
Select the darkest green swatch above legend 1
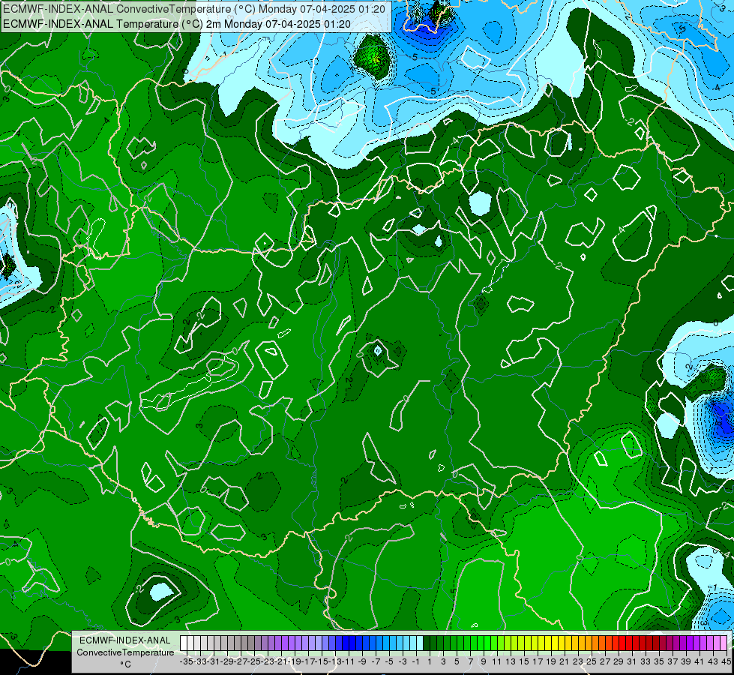(x=427, y=643)
